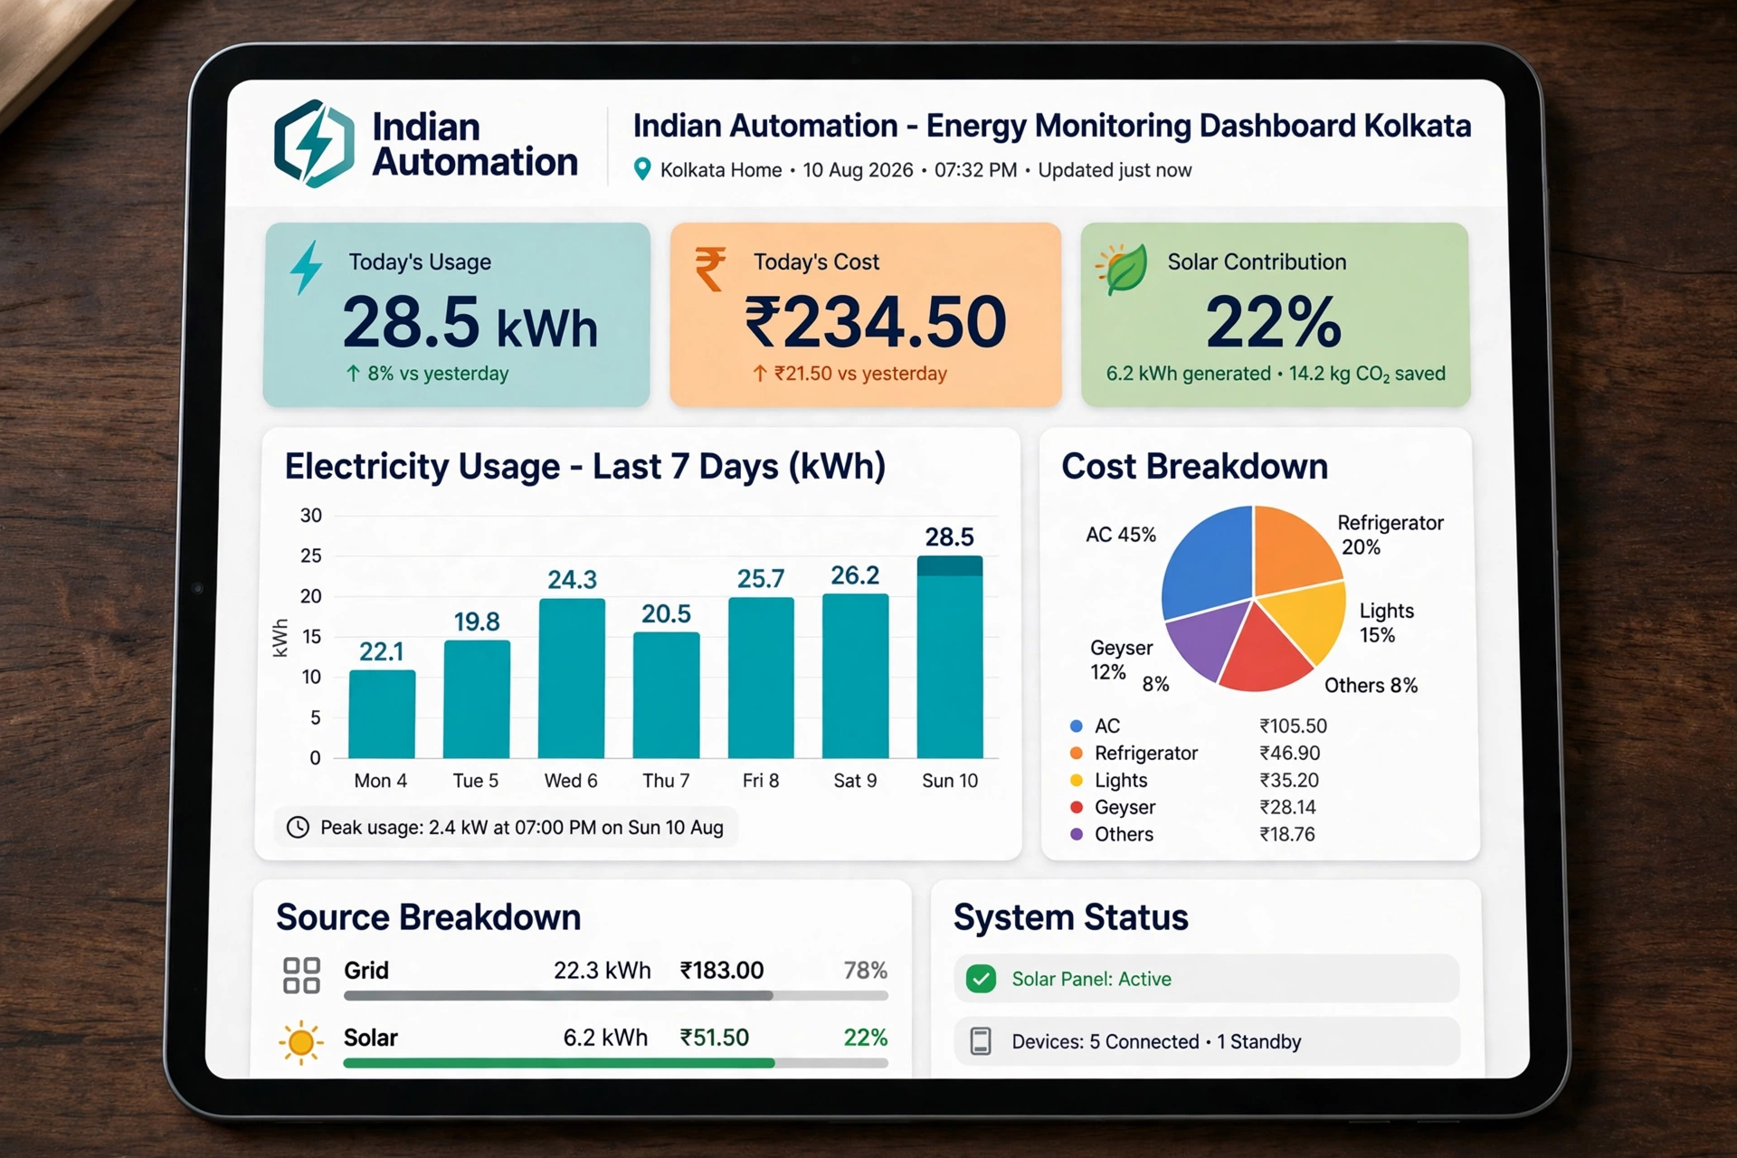Screen dimensions: 1737x1158
Task: Click the Grid 78% progress bar
Action: [615, 995]
